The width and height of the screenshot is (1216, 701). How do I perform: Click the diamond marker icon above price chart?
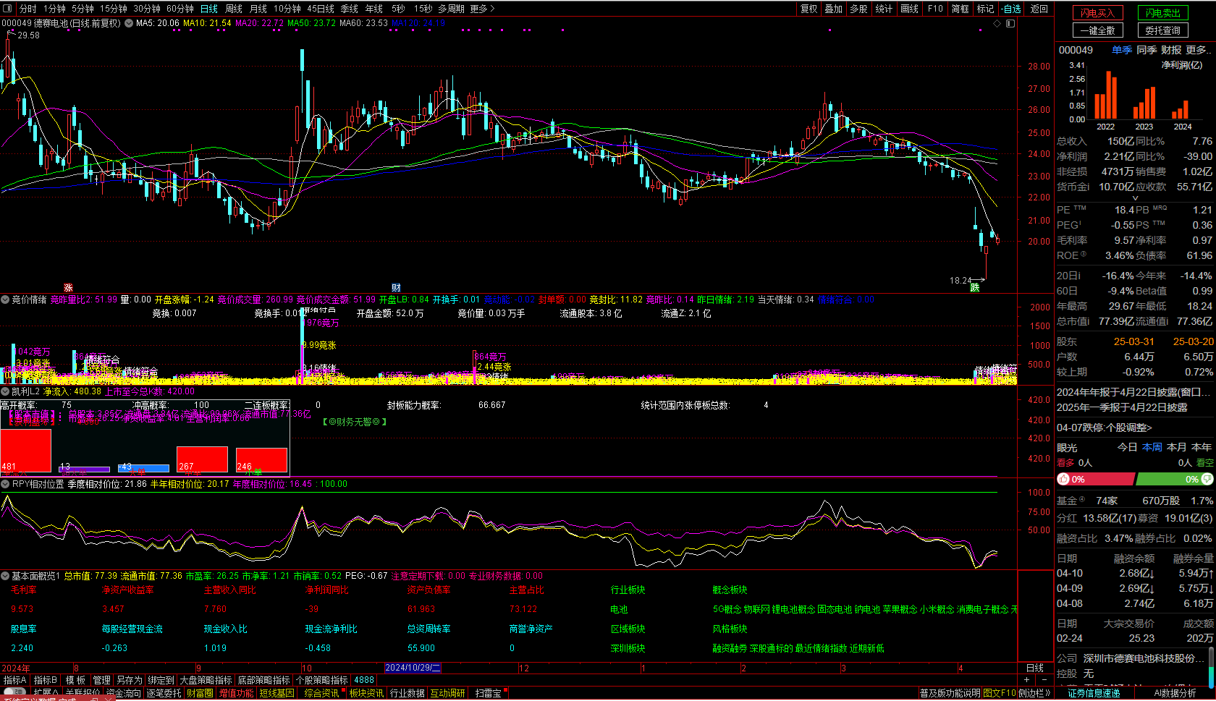pos(997,23)
